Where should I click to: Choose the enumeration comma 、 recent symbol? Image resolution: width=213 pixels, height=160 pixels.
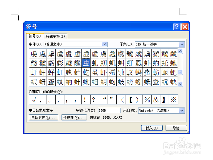[60, 100]
